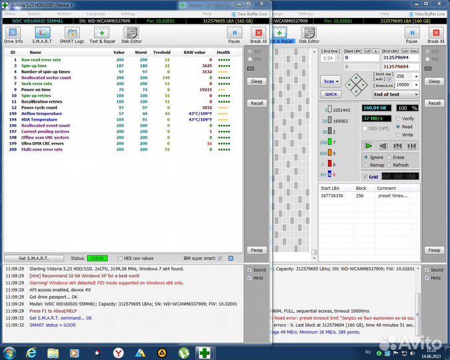Screen dimensions: 450x360
Task: Click the QUICK scan button
Action: pyautogui.click(x=331, y=94)
